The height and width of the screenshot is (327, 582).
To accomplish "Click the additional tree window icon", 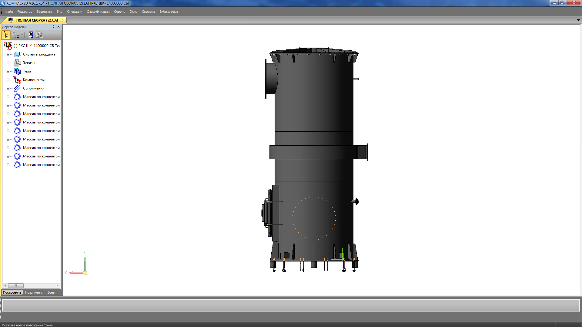I will (x=39, y=35).
